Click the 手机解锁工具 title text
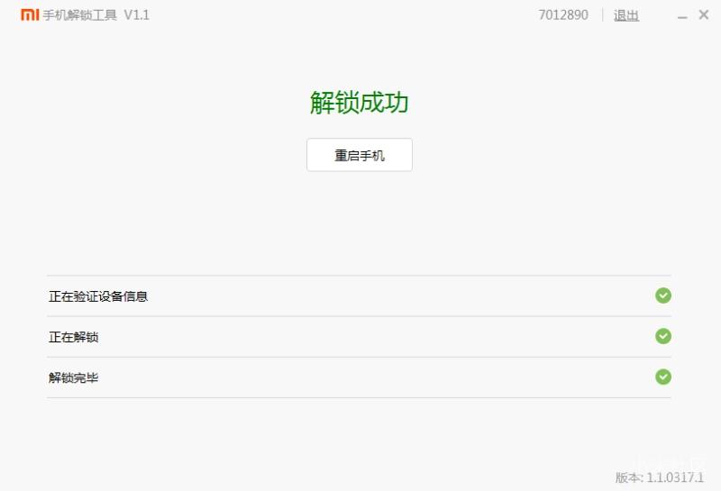The height and width of the screenshot is (491, 721). point(80,15)
